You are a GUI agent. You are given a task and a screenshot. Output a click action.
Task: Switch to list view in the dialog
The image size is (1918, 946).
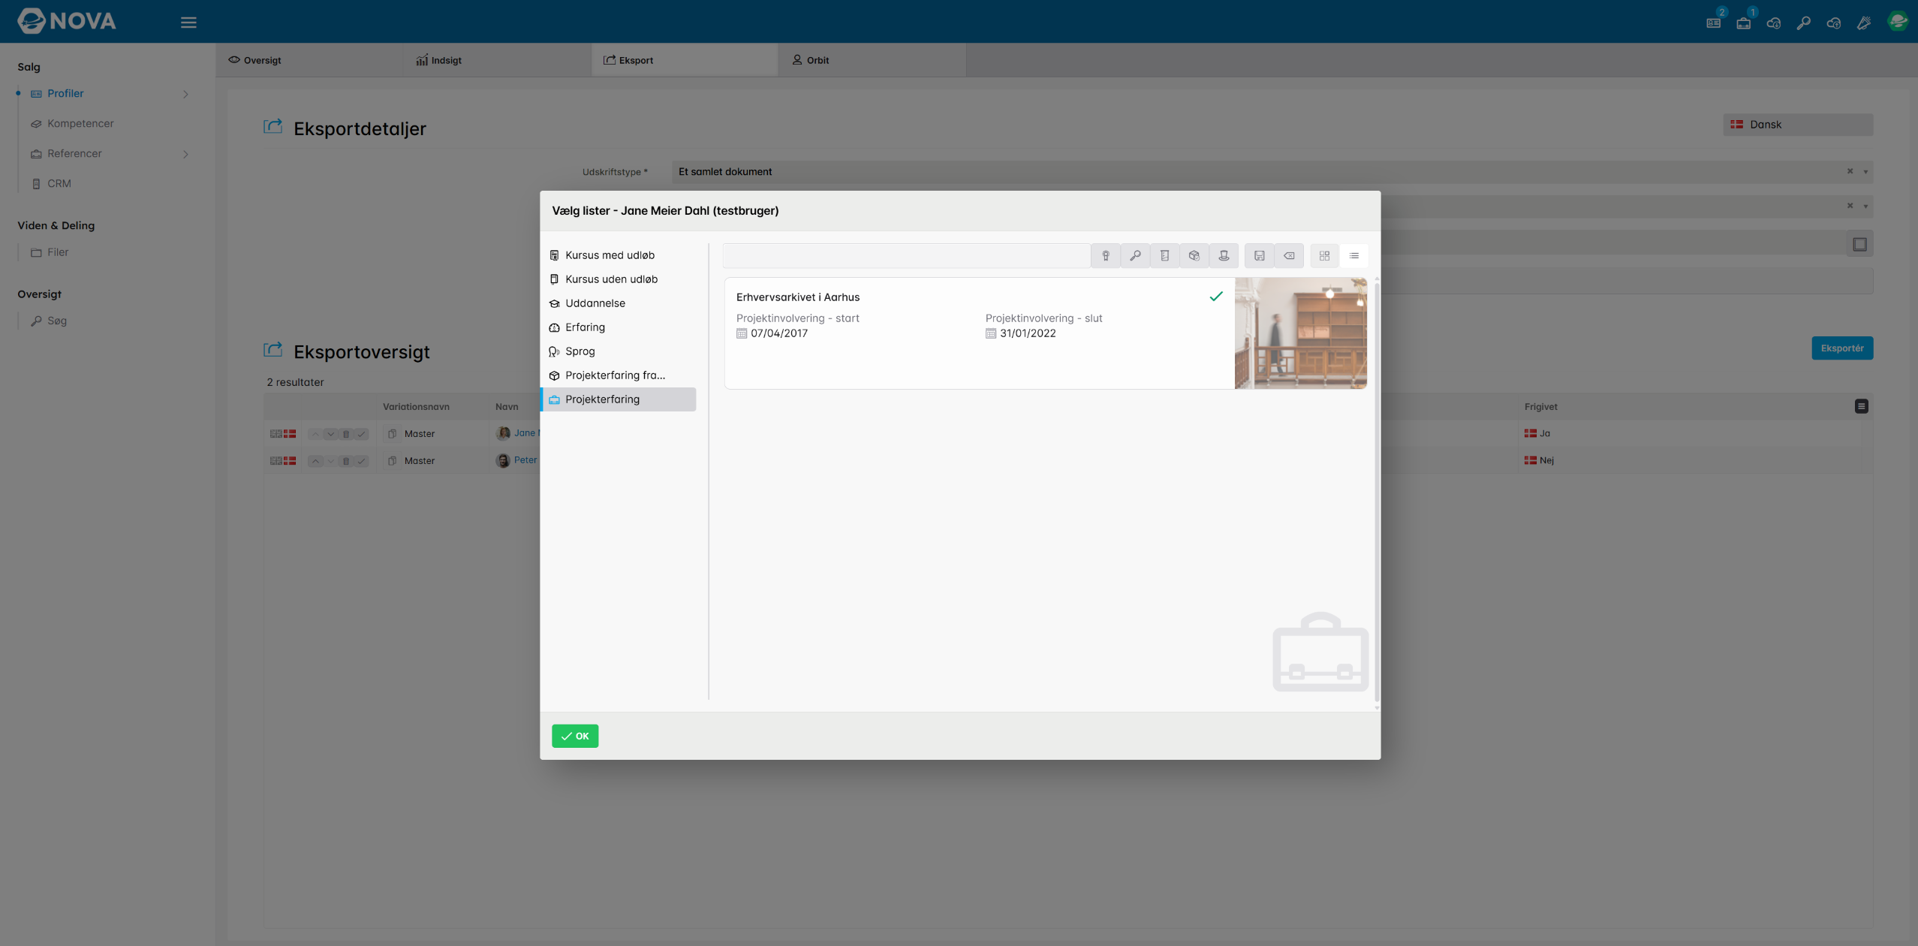click(1354, 256)
